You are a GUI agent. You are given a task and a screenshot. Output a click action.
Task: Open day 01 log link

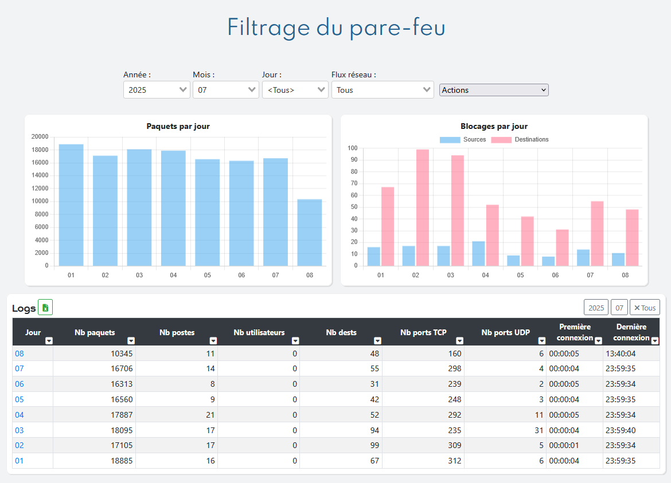19,461
